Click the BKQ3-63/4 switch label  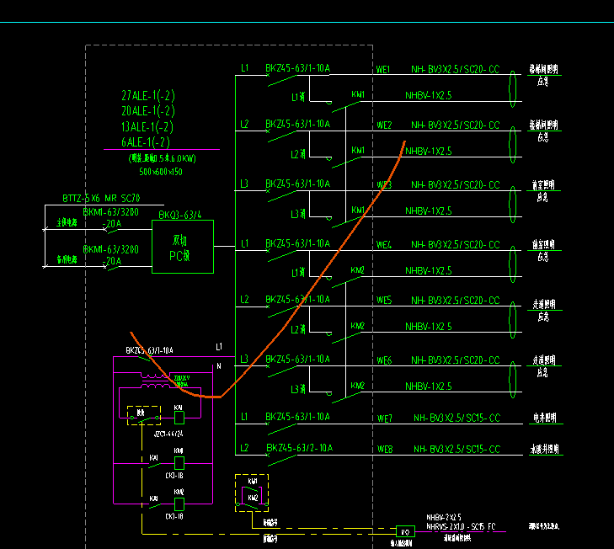[179, 215]
